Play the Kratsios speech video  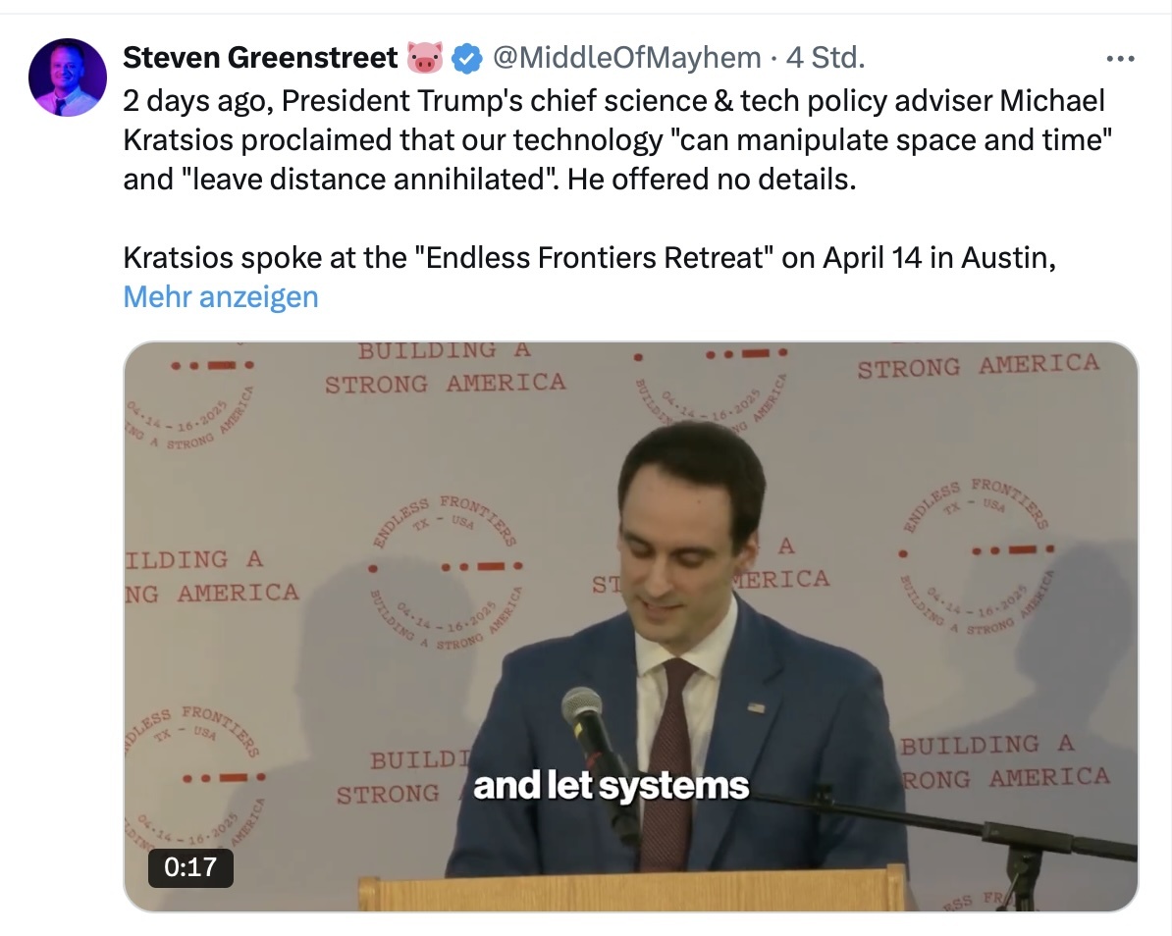[631, 626]
